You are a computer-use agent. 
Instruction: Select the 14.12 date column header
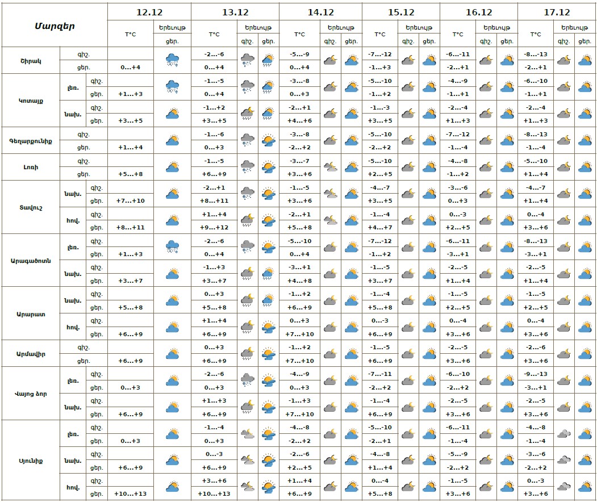click(320, 12)
